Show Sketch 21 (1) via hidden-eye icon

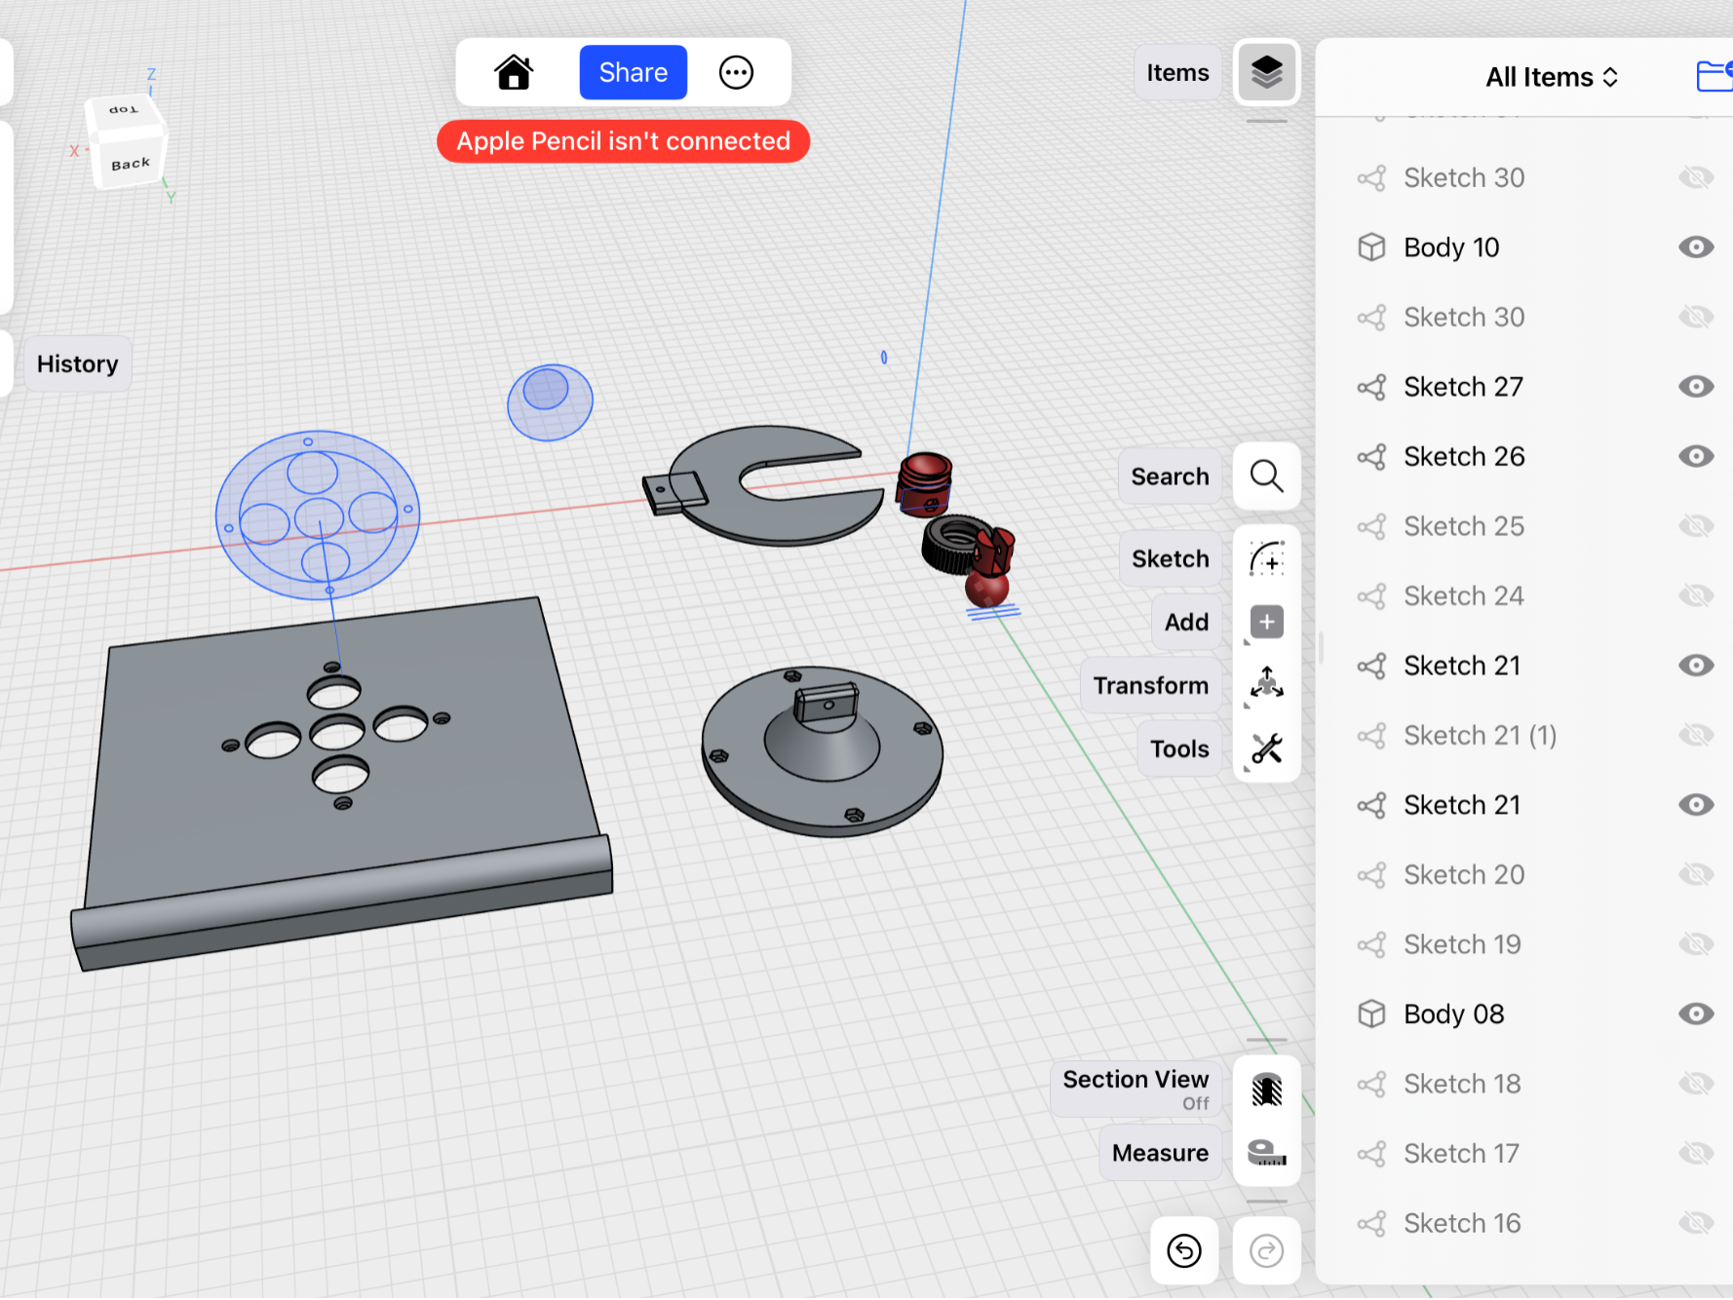tap(1696, 736)
